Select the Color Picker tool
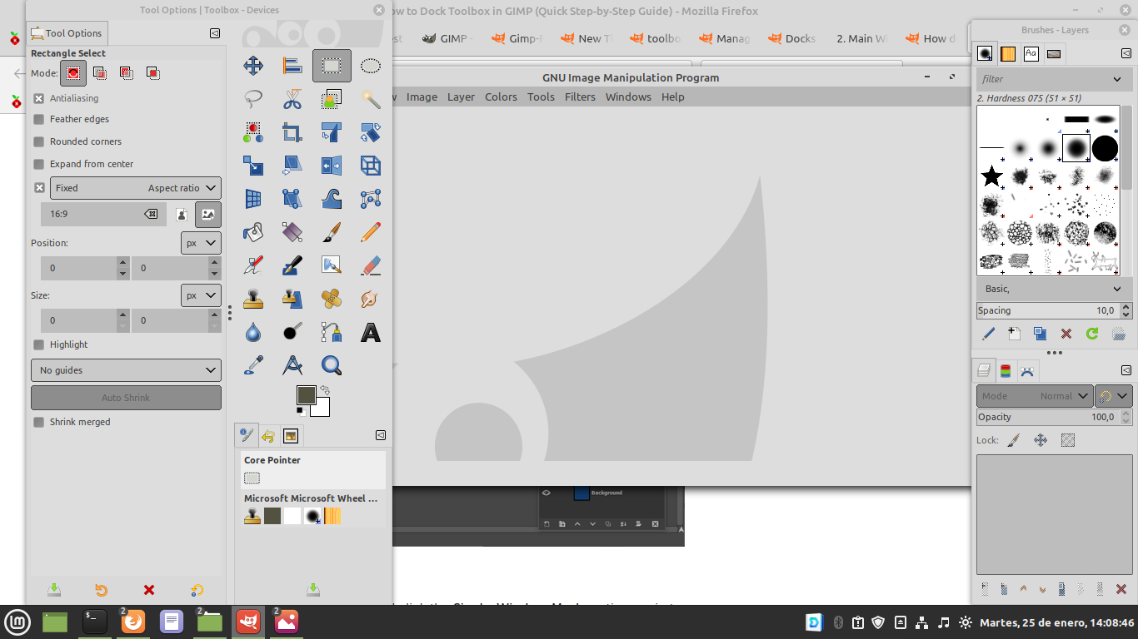This screenshot has width=1138, height=639. pyautogui.click(x=253, y=365)
